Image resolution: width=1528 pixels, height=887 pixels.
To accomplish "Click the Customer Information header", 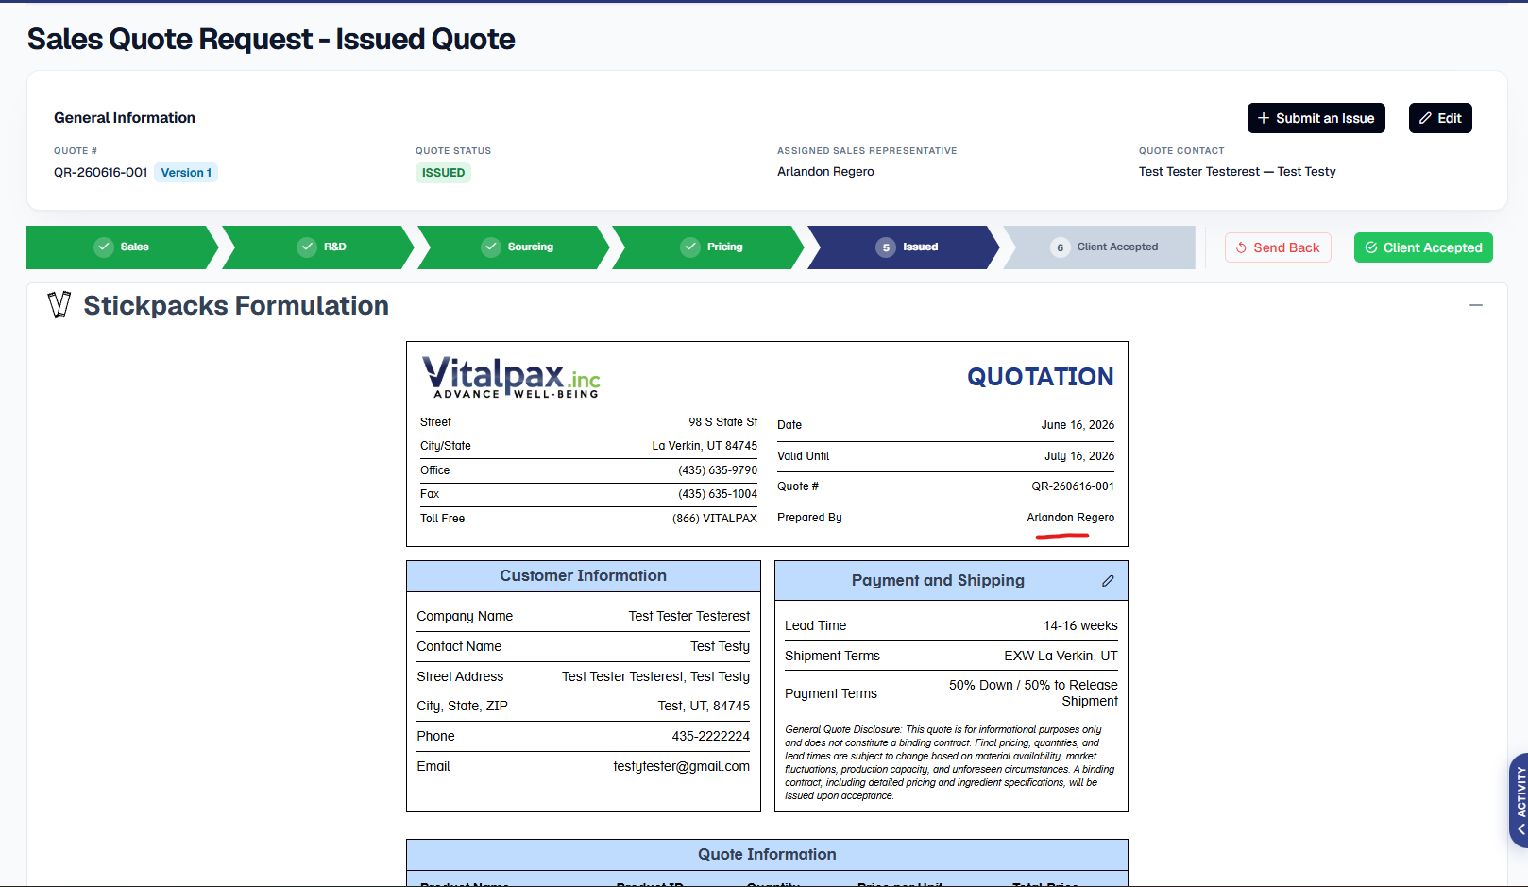I will pyautogui.click(x=584, y=576).
